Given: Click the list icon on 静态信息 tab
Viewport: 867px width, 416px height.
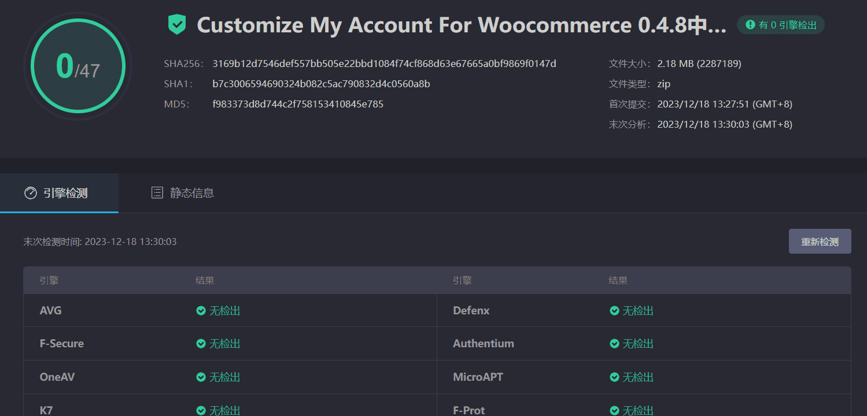Looking at the screenshot, I should pyautogui.click(x=157, y=193).
